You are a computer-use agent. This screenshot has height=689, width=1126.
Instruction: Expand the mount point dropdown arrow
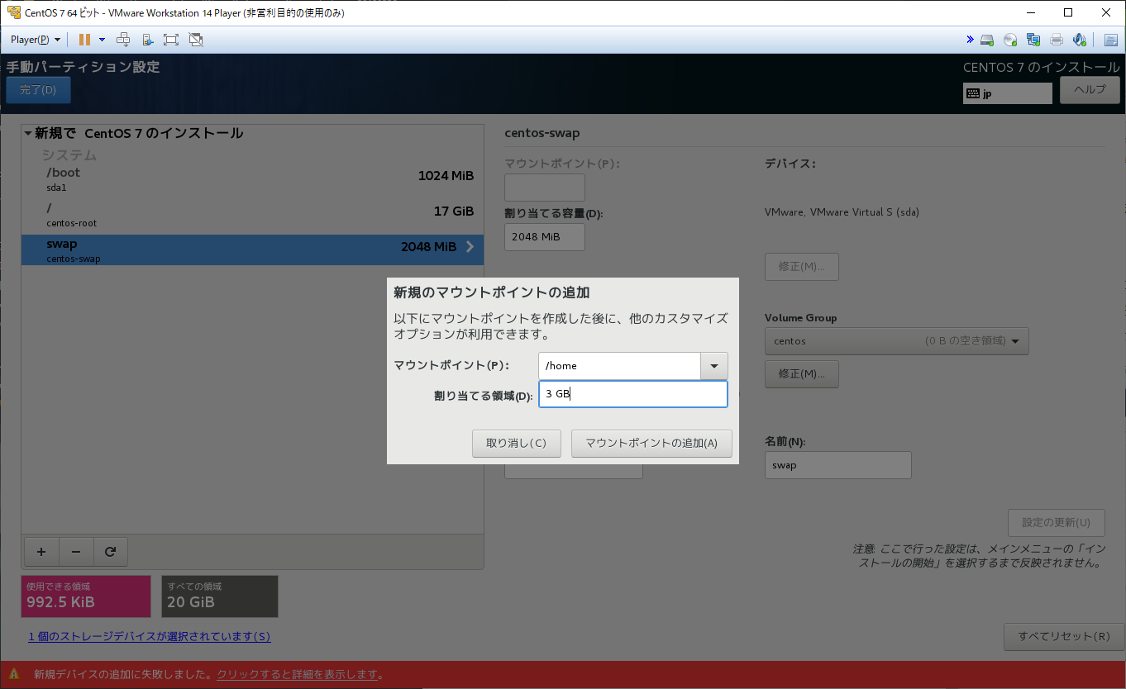(714, 366)
